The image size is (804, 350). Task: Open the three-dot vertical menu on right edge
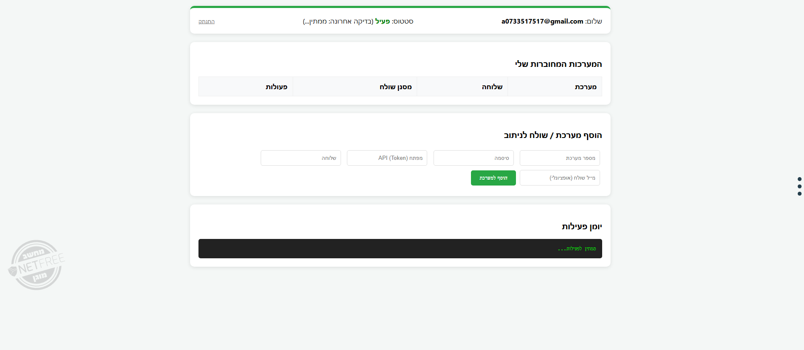click(x=799, y=186)
